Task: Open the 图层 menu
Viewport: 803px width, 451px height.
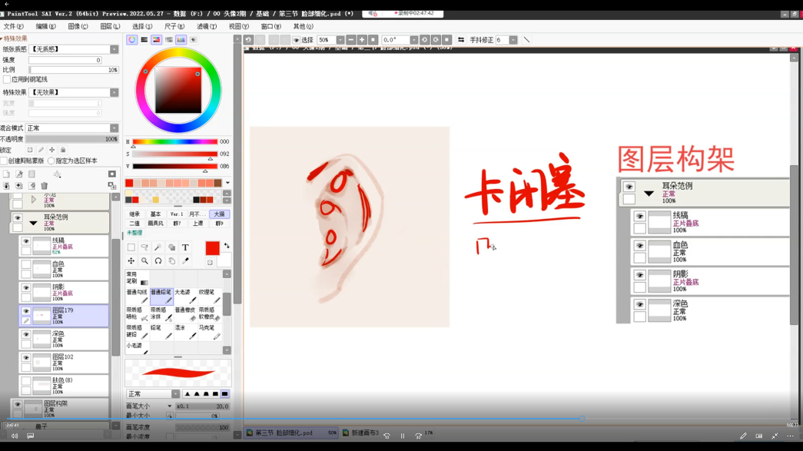Action: point(110,26)
